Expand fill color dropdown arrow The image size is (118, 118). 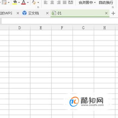tap(19, 2)
